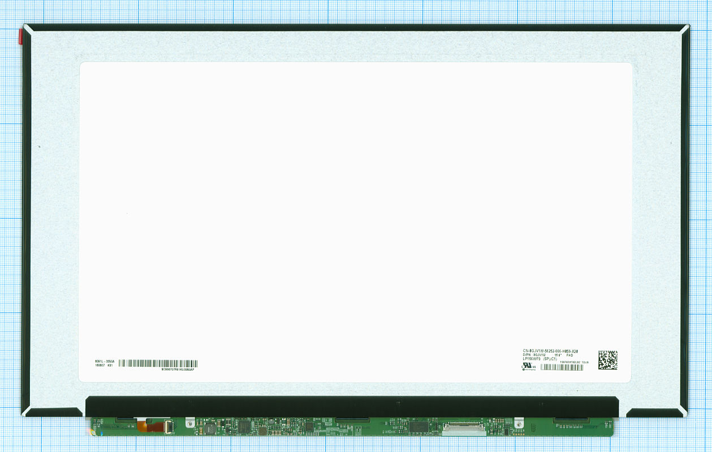Click the left white mounting bracket on PCB
Image resolution: width=712 pixels, height=452 pixels.
click(x=190, y=422)
